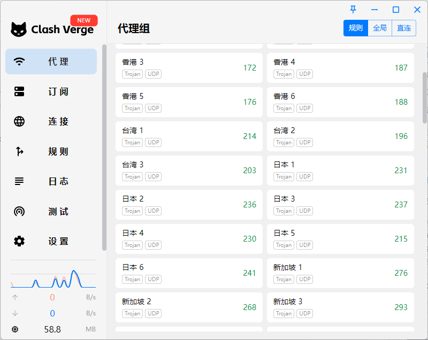
Task: Click the subscriptions server icon in sidebar
Action: pyautogui.click(x=19, y=91)
